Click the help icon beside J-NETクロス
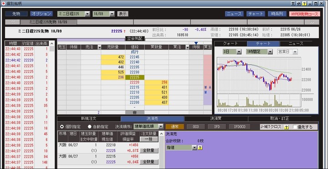Image resolution: width=328 pixels, height=169 pixels. point(286,127)
